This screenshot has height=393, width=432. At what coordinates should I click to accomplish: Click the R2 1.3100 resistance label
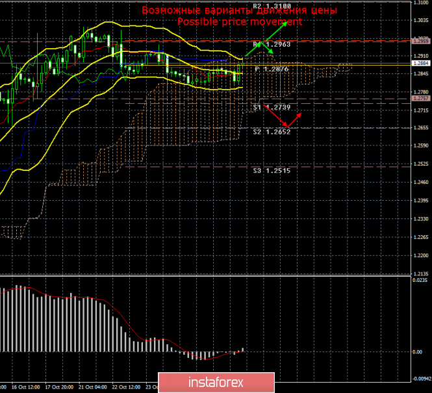point(272,6)
